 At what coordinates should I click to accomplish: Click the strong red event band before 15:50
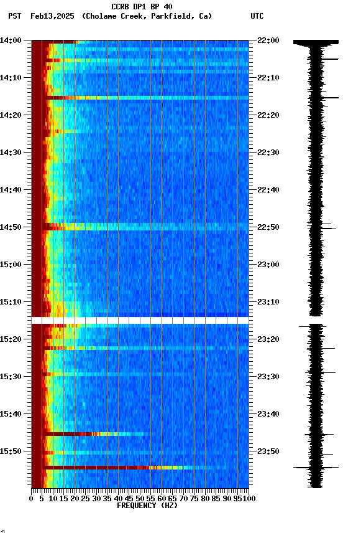point(140,435)
